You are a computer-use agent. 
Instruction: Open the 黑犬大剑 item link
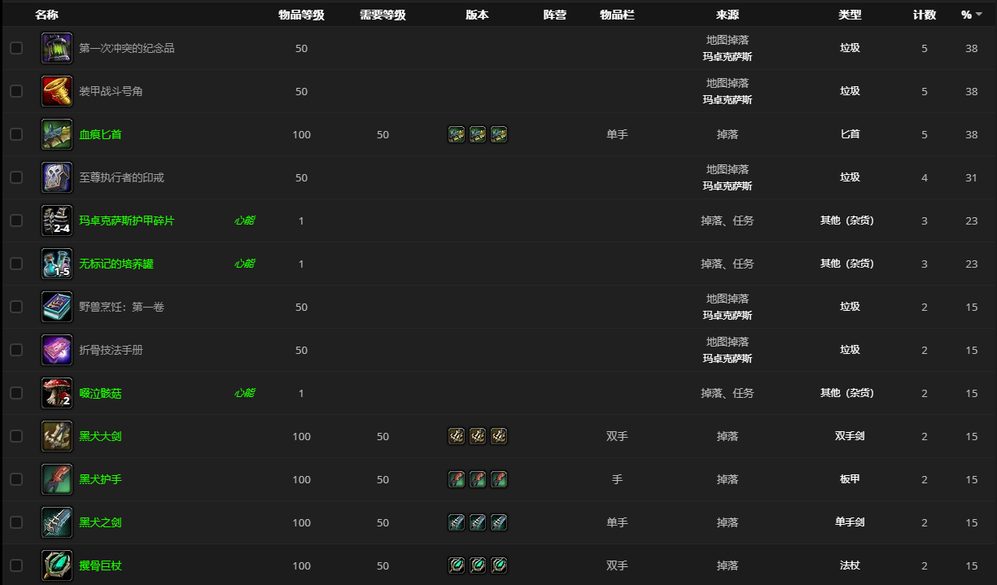pos(100,436)
